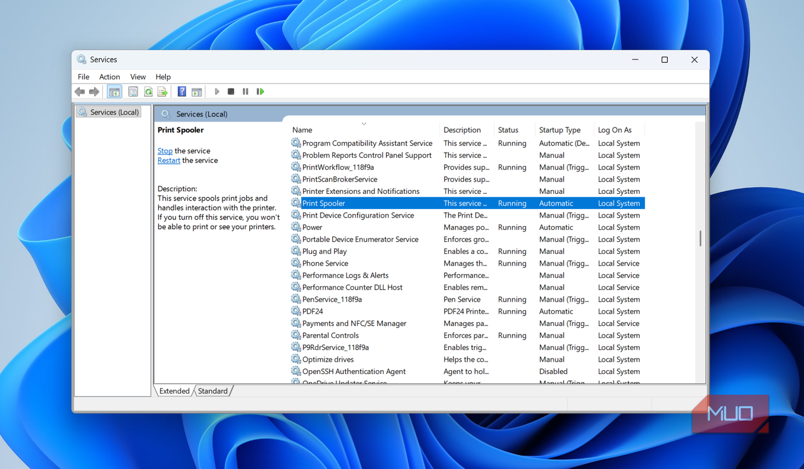Click the gear icon beside PrintScanBrokerService
Screen dimensions: 804x469
point(295,179)
